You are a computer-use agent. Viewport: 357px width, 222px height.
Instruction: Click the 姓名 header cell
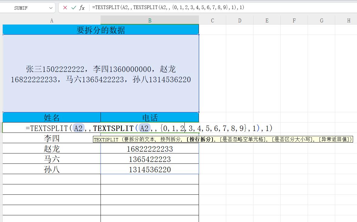tap(52, 117)
